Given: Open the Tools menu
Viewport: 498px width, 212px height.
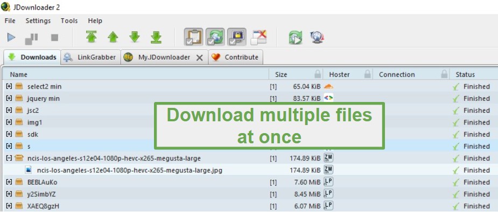Looking at the screenshot, I should coord(69,21).
